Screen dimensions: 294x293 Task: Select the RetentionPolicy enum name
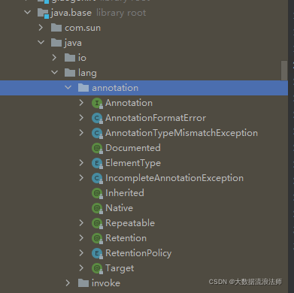[138, 253]
